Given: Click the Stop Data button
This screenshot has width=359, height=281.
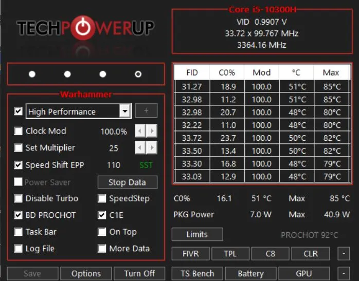Looking at the screenshot, I should point(128,182).
